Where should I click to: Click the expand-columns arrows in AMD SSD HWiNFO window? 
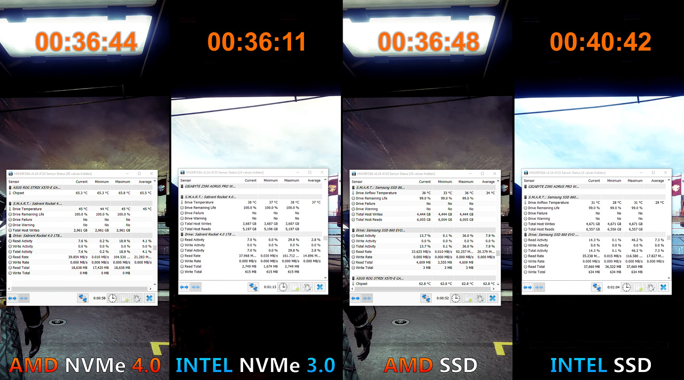click(x=356, y=298)
